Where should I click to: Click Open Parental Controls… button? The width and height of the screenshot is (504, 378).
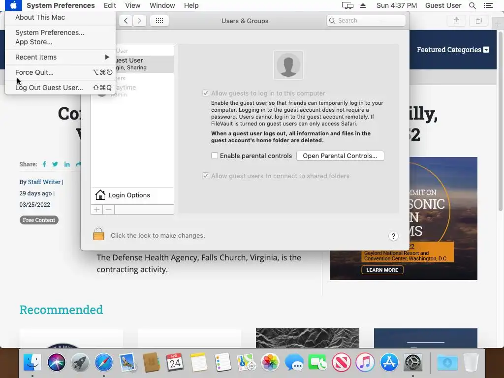(x=340, y=156)
